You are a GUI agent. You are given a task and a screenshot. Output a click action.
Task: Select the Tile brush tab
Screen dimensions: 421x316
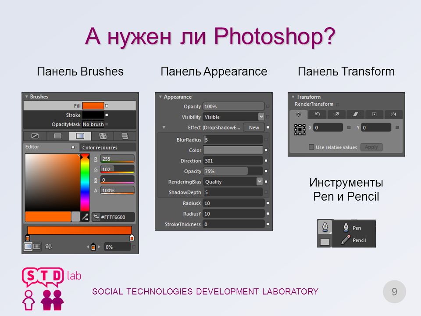pyautogui.click(x=103, y=136)
